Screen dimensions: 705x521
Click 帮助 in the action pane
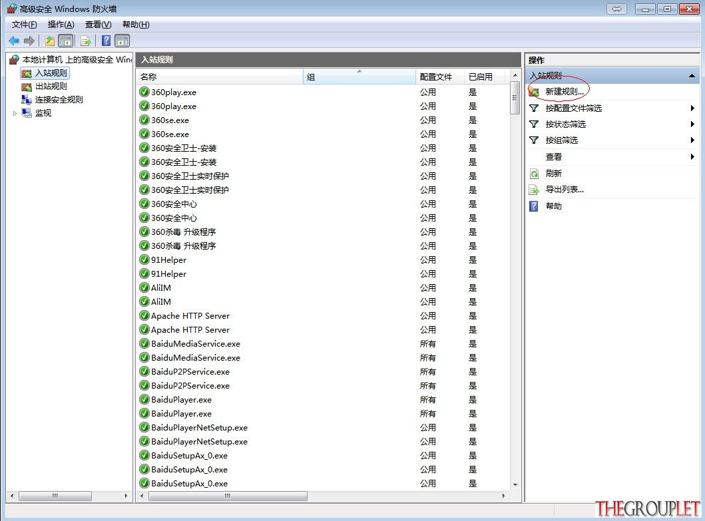coord(553,206)
